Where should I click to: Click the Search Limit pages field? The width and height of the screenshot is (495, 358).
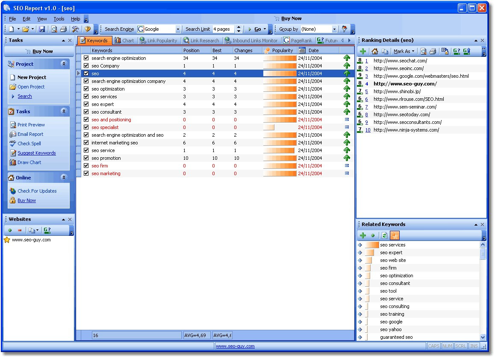[x=224, y=29]
